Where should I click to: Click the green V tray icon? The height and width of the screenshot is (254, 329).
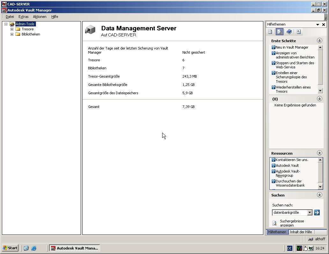point(299,248)
